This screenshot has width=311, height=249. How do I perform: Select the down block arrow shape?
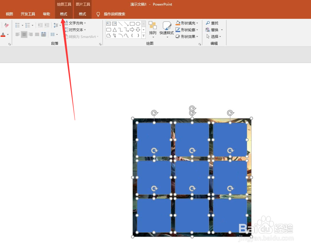[x=138, y=30]
